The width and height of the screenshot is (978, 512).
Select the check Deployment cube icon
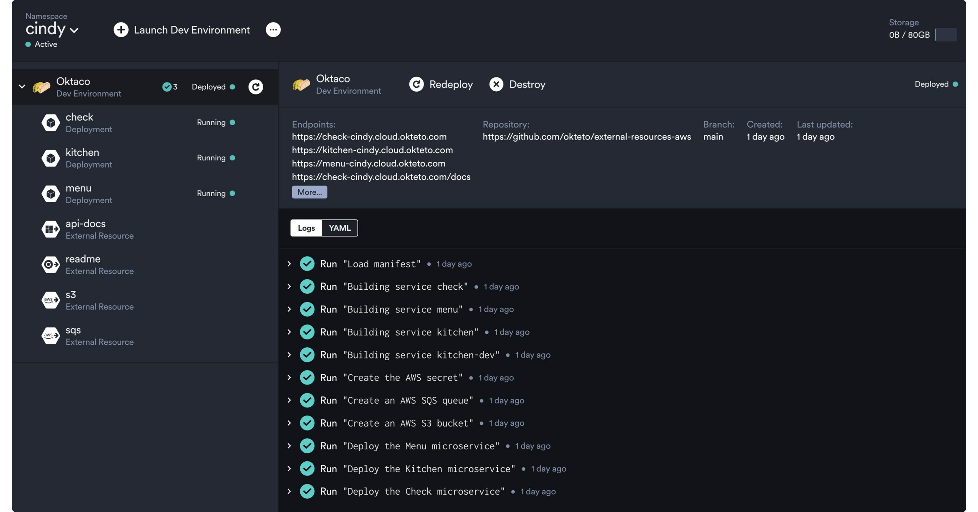[50, 122]
